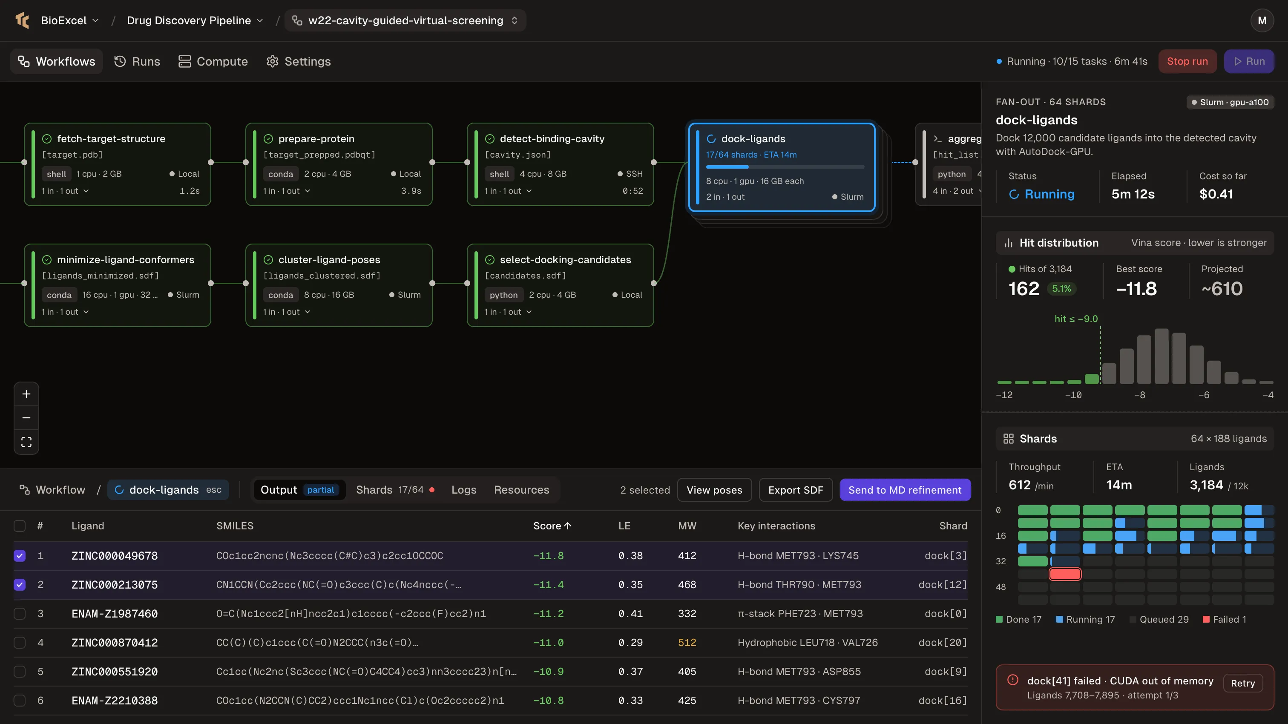Zoom out the workflow canvas

point(26,418)
